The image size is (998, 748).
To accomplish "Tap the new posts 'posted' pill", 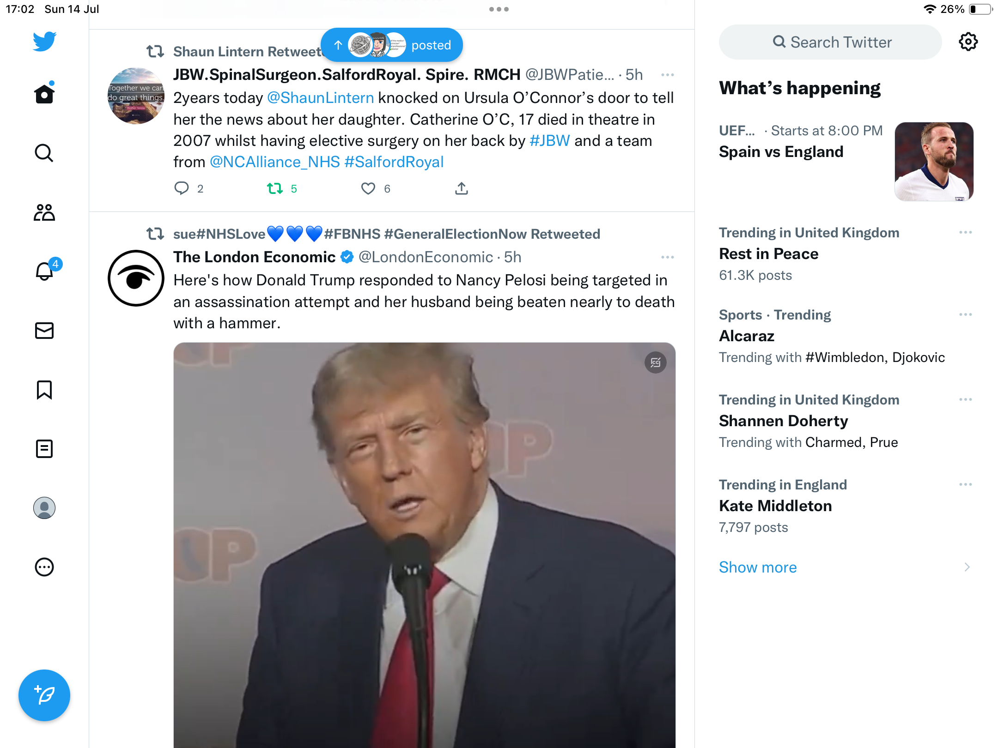I will pyautogui.click(x=392, y=45).
